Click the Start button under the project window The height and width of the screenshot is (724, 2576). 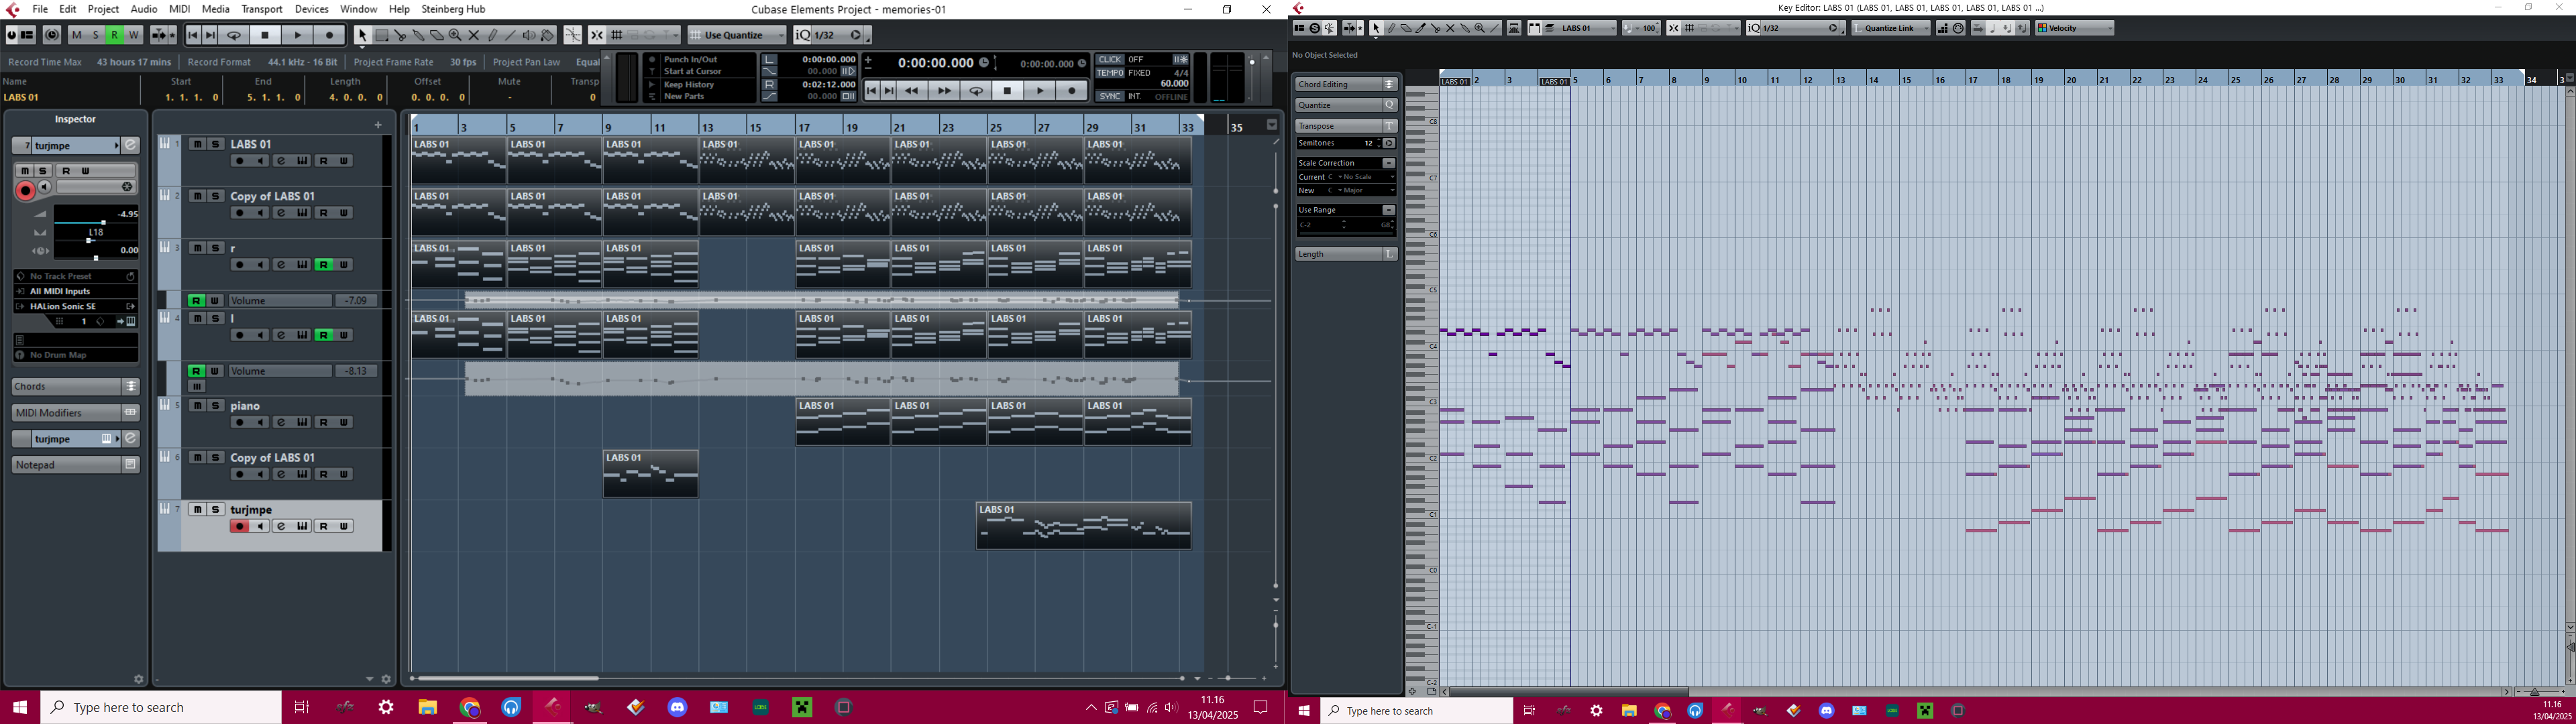coord(20,707)
